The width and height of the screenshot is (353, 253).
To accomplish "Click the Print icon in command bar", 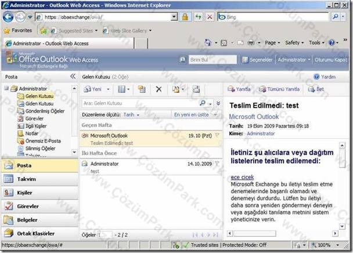I will click(251, 43).
